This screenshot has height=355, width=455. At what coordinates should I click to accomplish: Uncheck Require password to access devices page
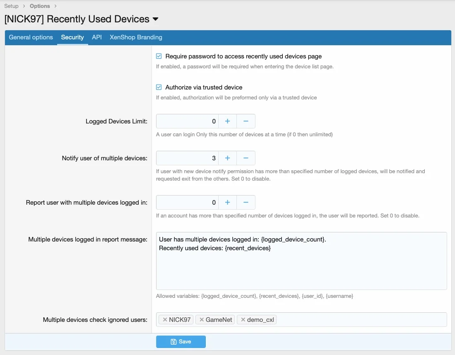[159, 56]
